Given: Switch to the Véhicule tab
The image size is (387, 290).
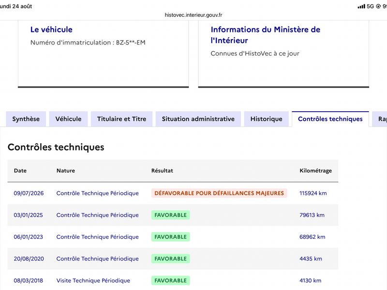Looking at the screenshot, I should [x=68, y=119].
